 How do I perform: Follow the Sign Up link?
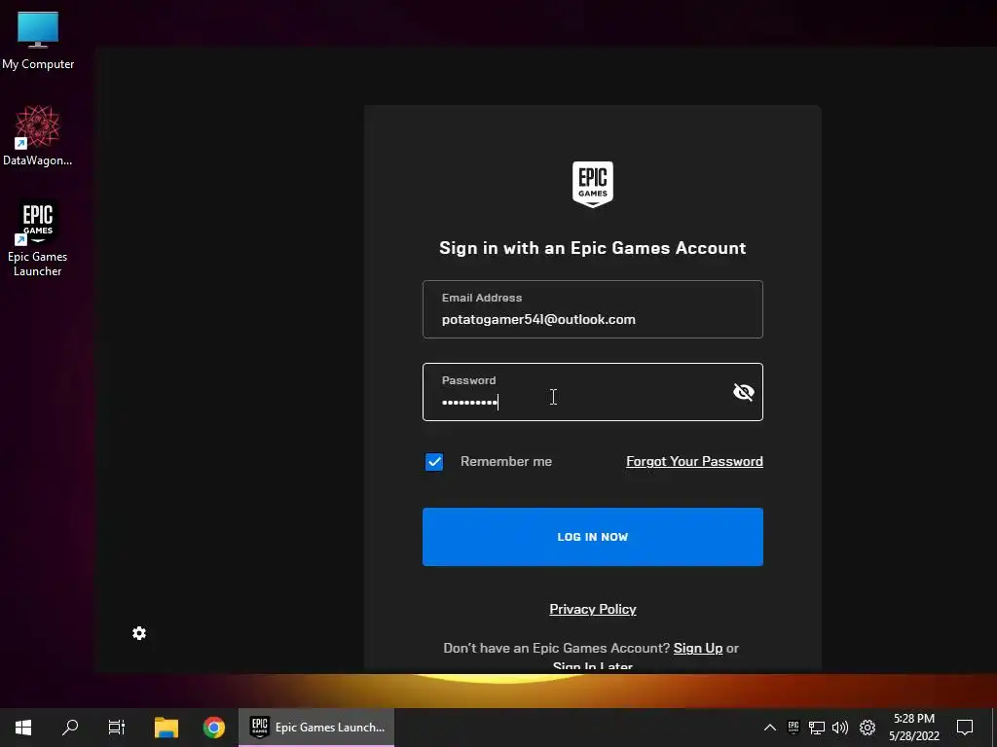tap(697, 648)
